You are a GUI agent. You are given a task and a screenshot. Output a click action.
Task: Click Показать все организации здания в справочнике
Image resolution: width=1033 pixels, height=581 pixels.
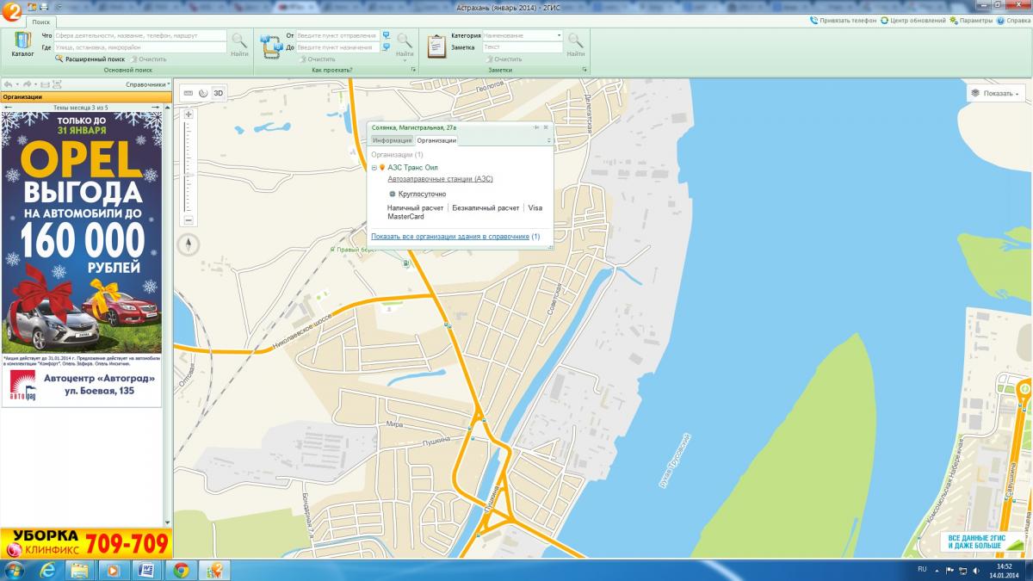click(449, 236)
